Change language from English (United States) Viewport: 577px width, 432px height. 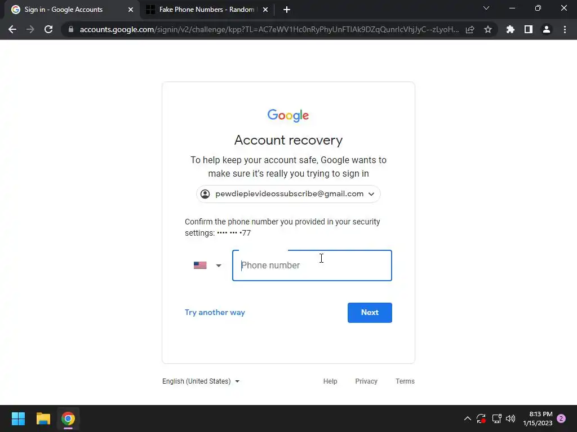201,381
